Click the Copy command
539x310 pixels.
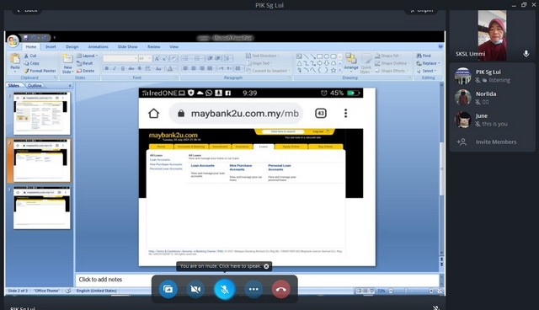32,63
